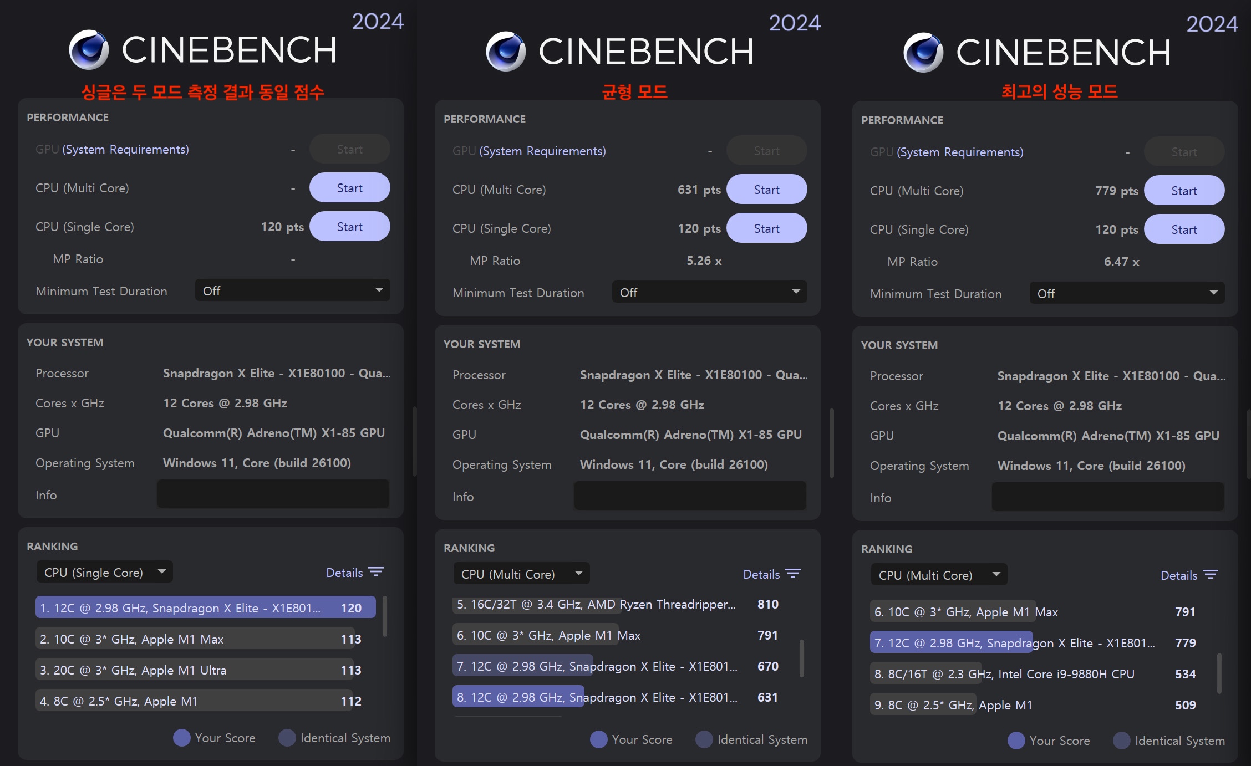Start CPU Multi Core test in right panel
This screenshot has height=766, width=1251.
tap(1184, 191)
